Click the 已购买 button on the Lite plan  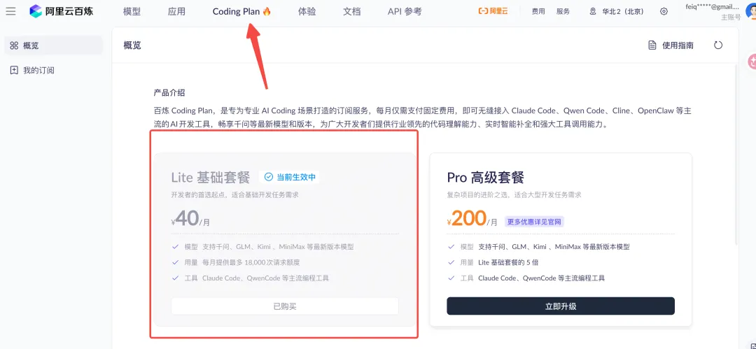(x=284, y=306)
